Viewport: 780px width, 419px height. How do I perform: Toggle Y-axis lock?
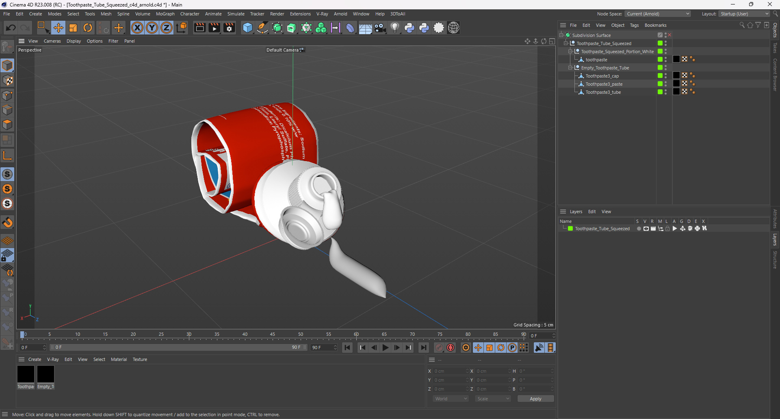[x=152, y=28]
